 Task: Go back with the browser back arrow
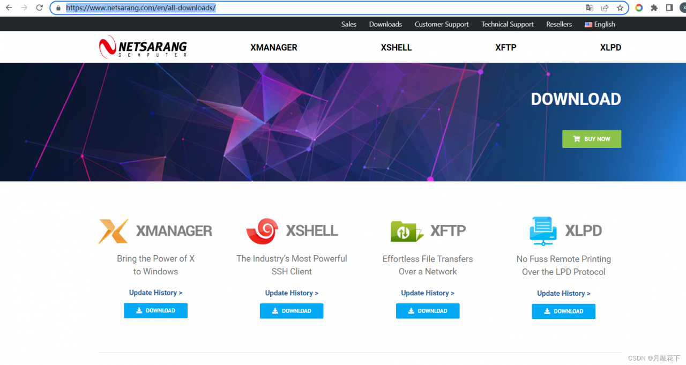tap(9, 8)
